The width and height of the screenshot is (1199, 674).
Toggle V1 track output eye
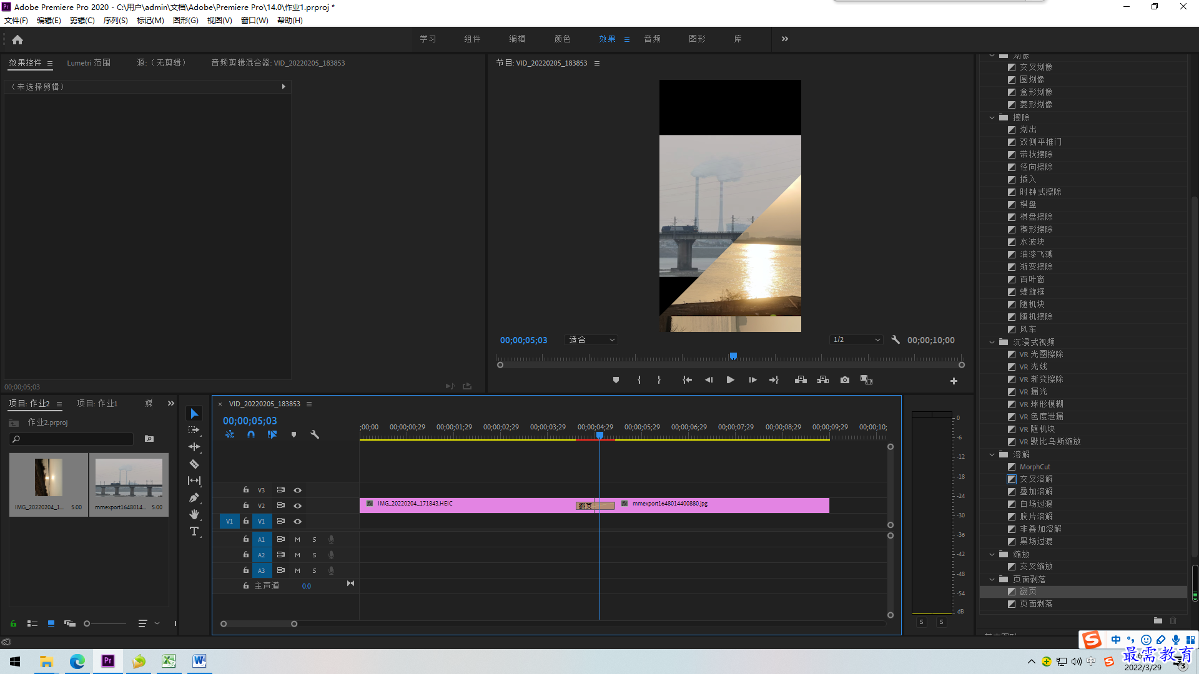click(x=298, y=522)
